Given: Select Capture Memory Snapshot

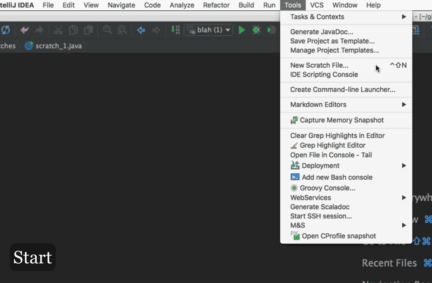Looking at the screenshot, I should (342, 120).
